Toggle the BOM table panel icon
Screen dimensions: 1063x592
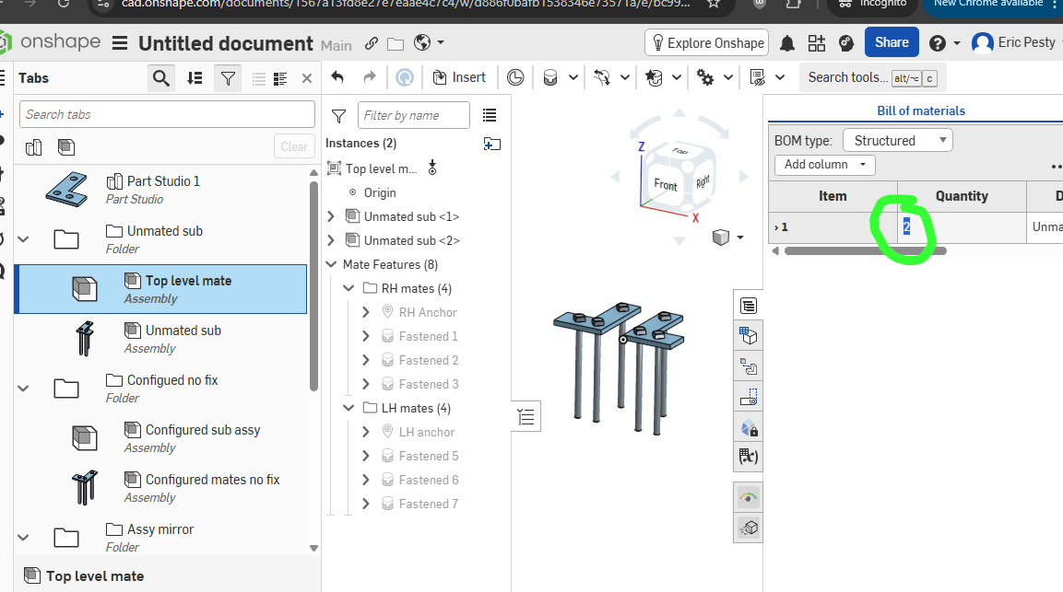coord(749,306)
